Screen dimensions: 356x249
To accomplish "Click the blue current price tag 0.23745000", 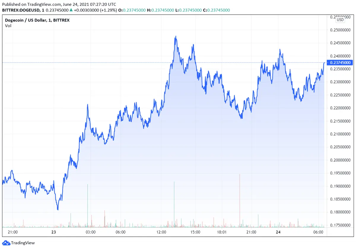I will pyautogui.click(x=340, y=62).
